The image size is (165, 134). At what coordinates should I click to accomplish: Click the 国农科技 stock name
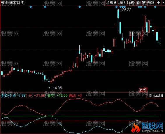point(17,3)
